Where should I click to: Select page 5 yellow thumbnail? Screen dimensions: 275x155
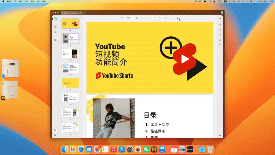click(x=70, y=83)
